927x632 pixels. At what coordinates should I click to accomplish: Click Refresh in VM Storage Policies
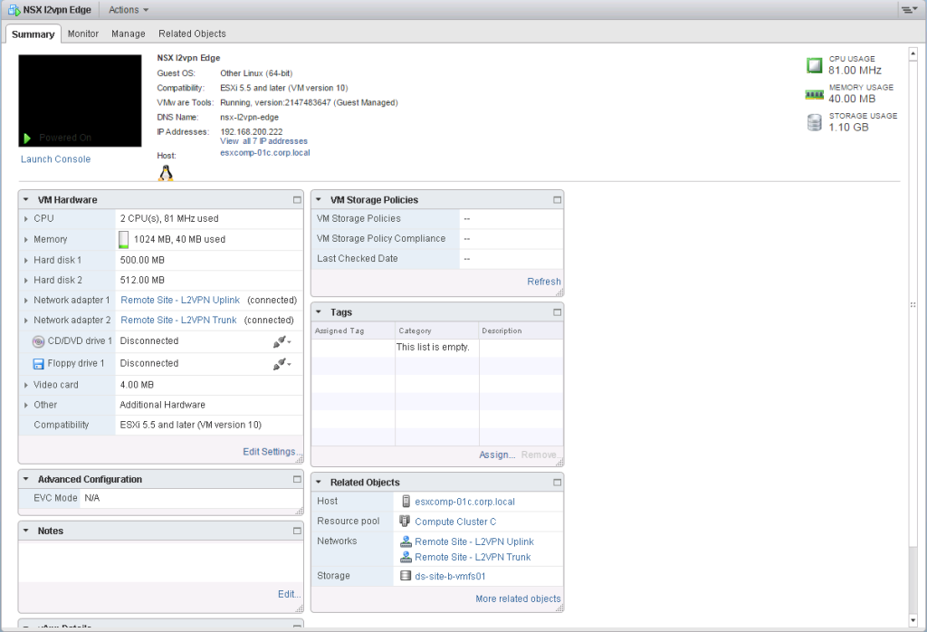coord(544,282)
